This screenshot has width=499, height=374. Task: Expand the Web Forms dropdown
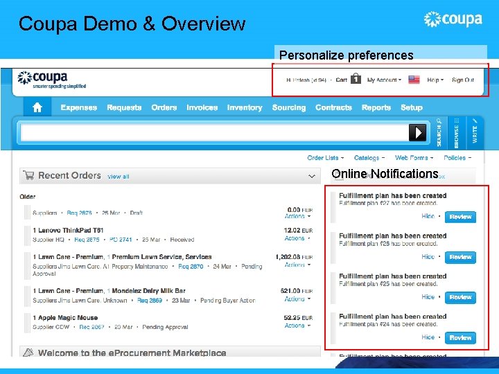coord(414,158)
